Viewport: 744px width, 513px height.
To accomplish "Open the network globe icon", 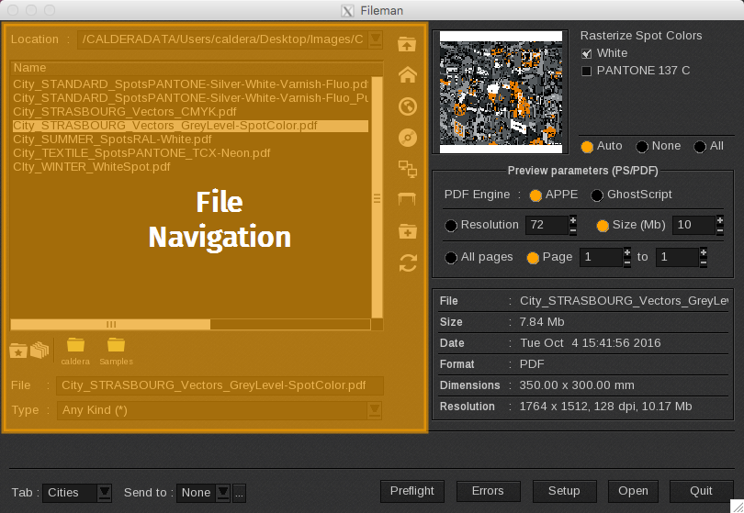I will point(408,107).
